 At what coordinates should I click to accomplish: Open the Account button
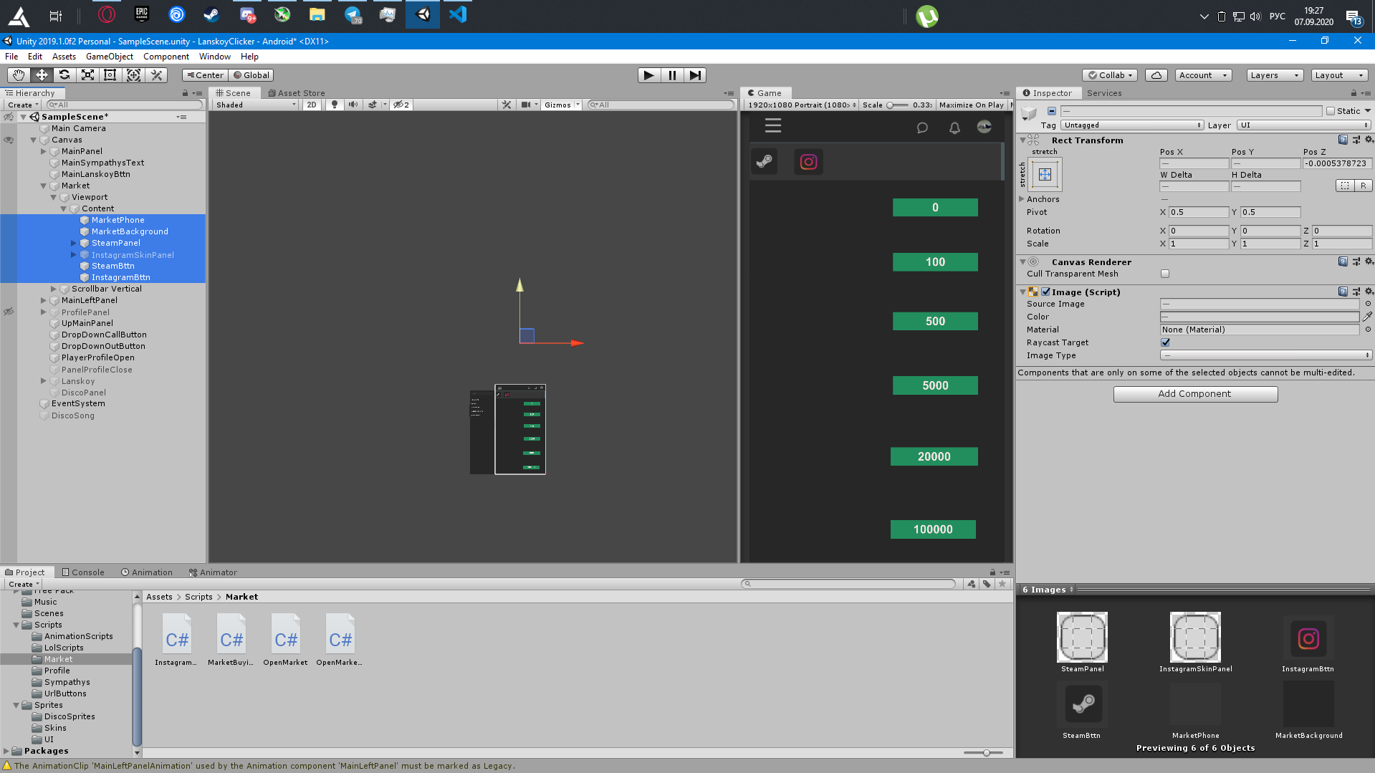click(1203, 75)
